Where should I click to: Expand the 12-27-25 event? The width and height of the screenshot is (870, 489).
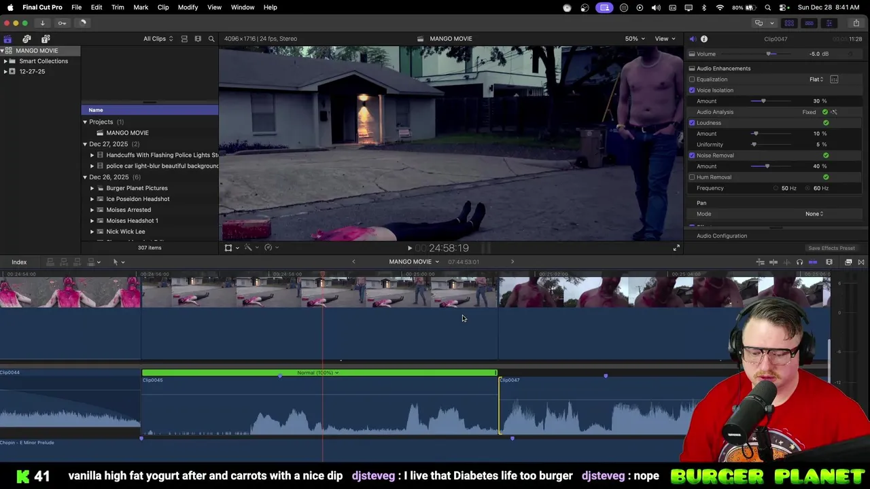click(5, 71)
